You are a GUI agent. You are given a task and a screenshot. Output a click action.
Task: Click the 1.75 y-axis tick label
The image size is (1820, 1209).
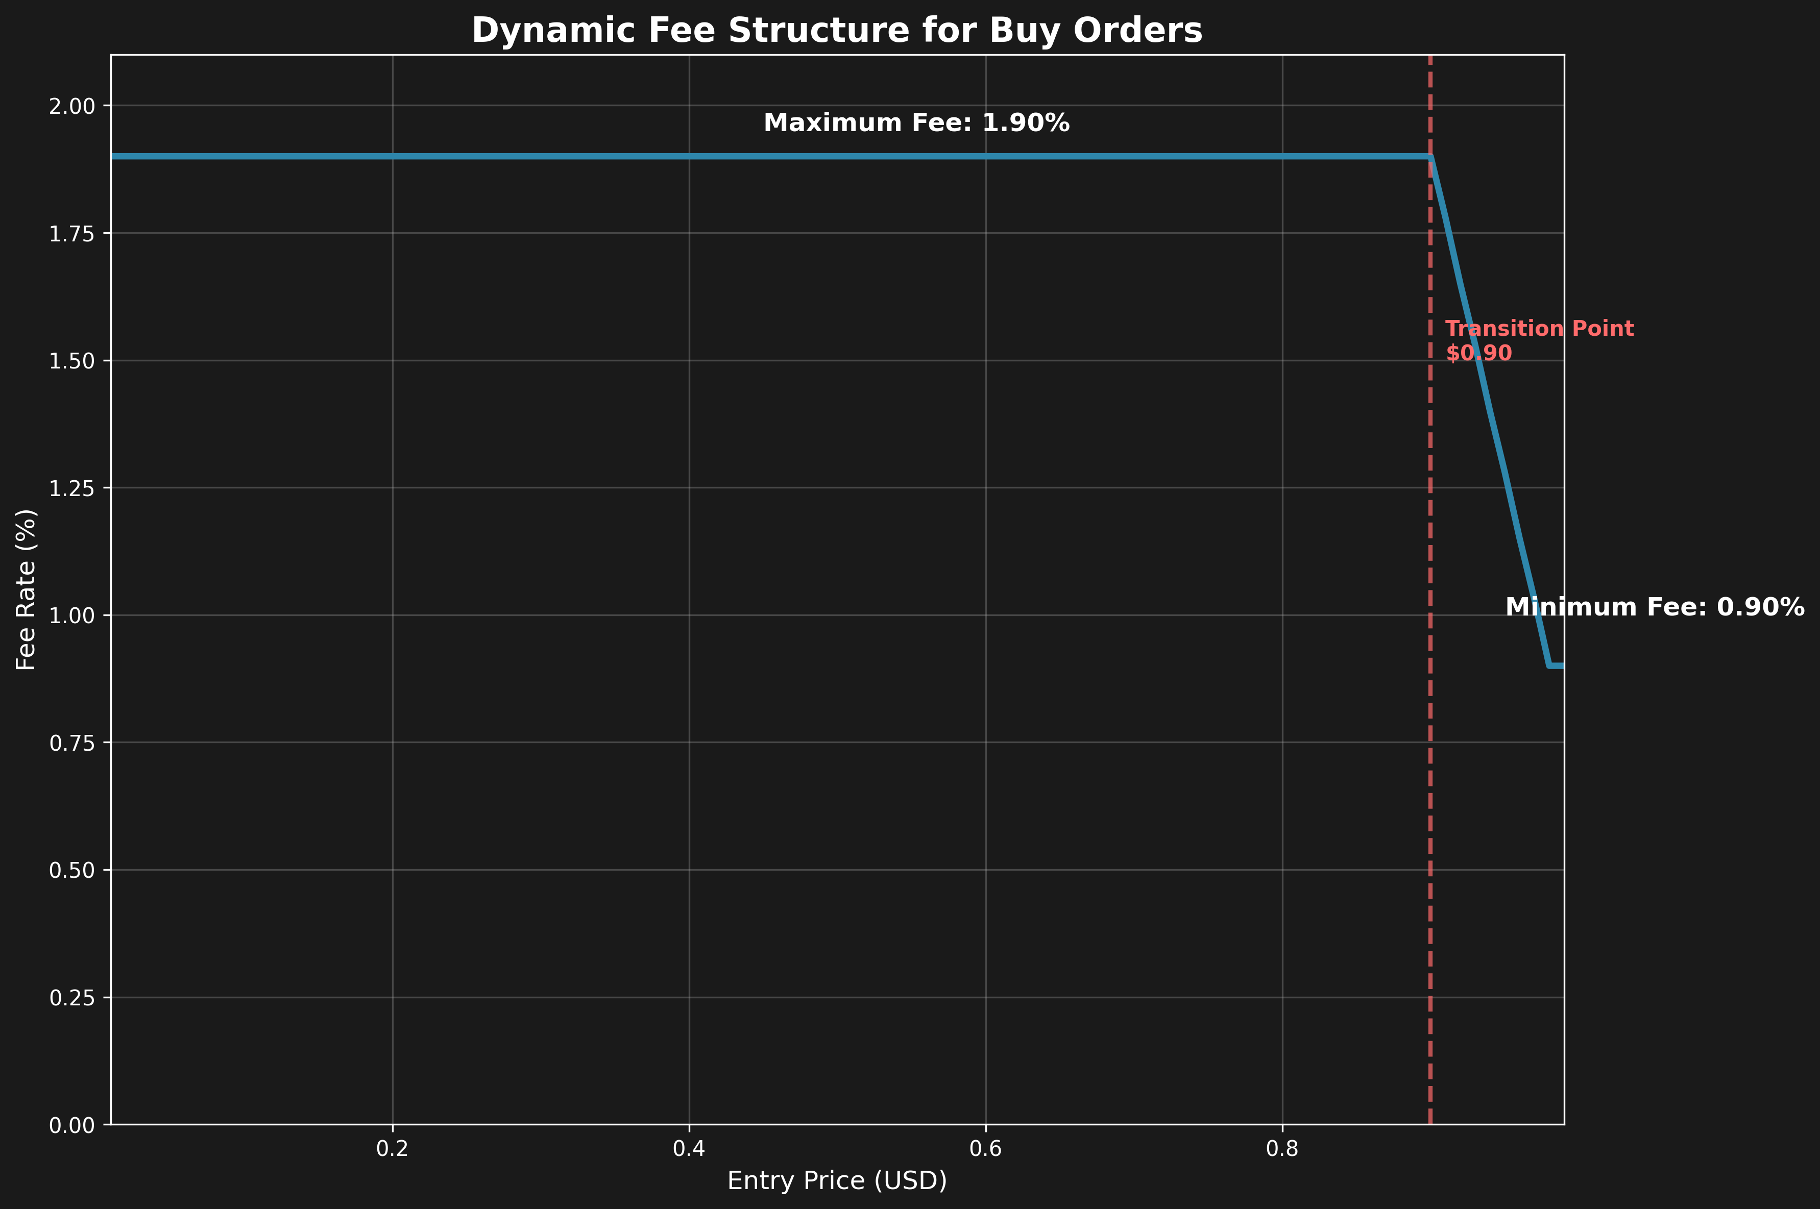71,234
